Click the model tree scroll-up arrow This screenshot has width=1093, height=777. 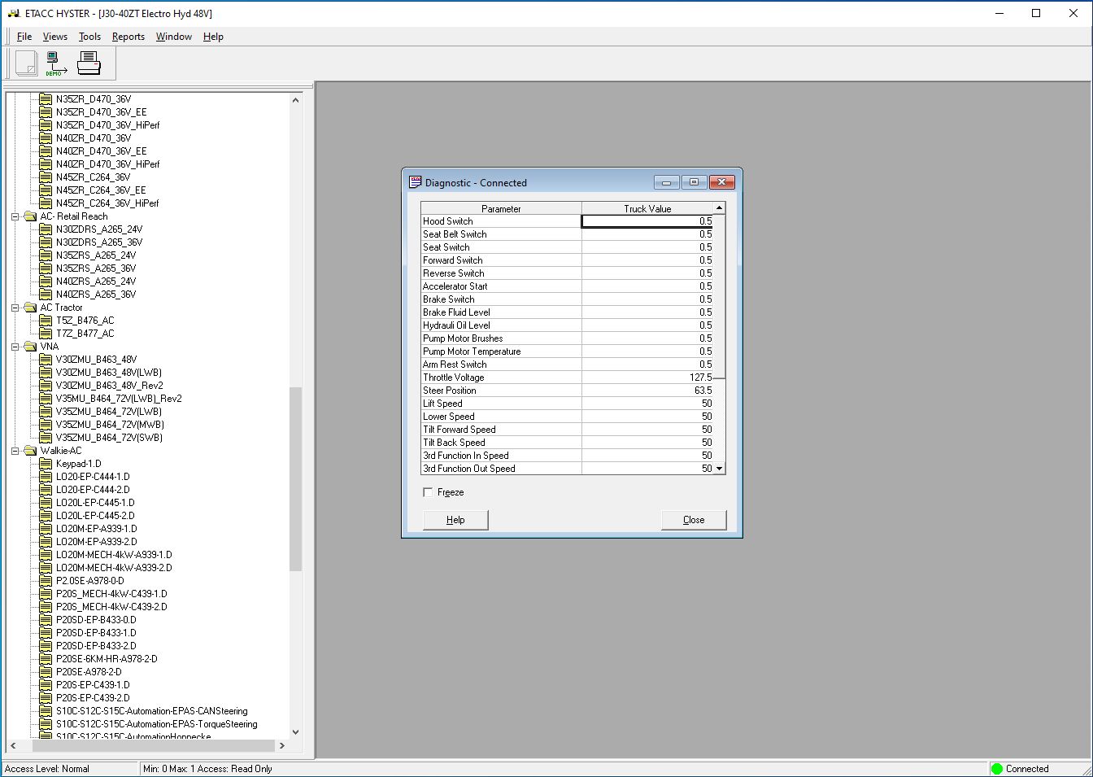[x=295, y=100]
